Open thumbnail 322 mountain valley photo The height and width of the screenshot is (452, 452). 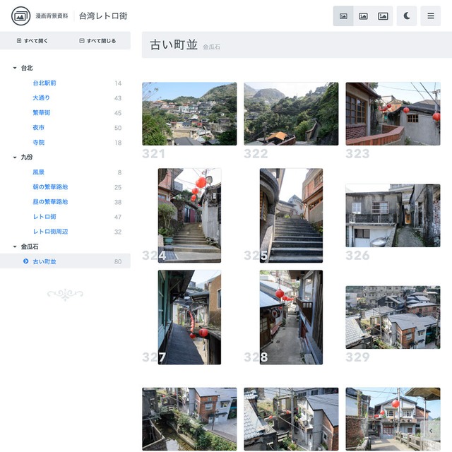click(x=291, y=114)
